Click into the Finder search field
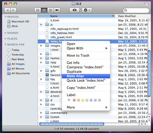Viewport: 153px width, 133px height. [136, 10]
